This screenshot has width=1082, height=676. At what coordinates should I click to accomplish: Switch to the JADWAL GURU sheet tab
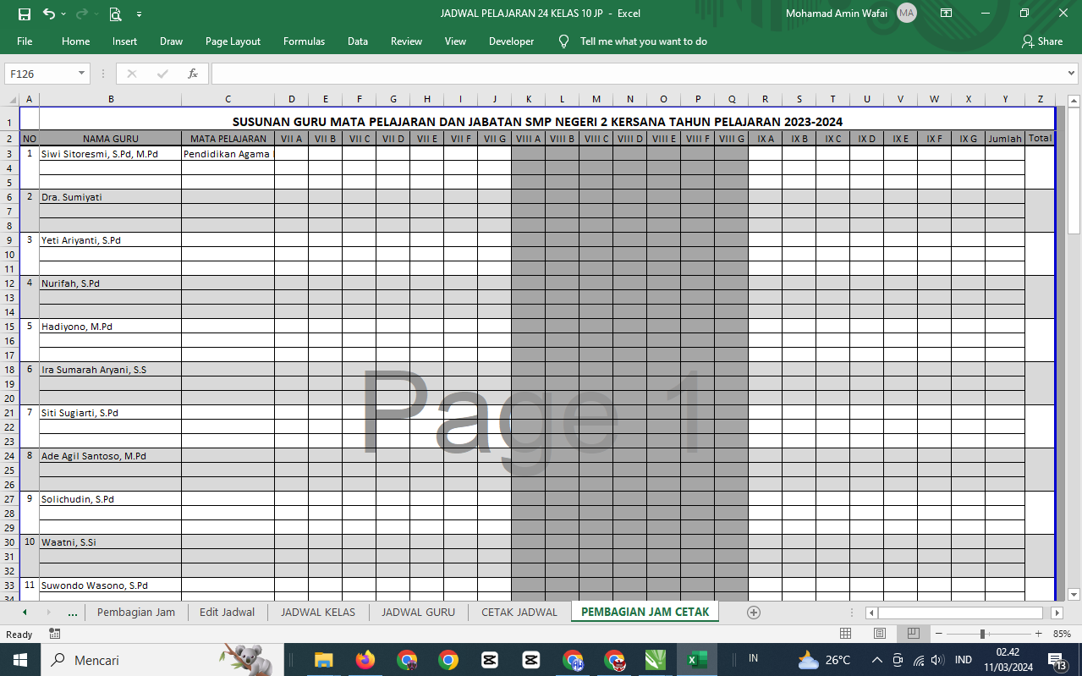click(418, 613)
